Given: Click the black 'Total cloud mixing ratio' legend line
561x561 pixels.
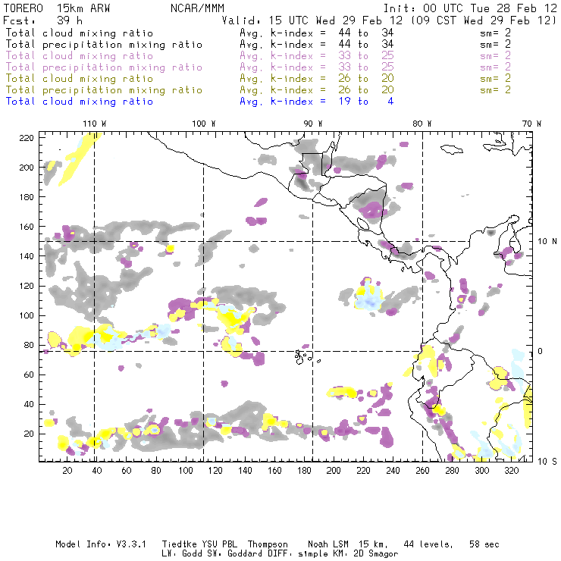Looking at the screenshot, I should pyautogui.click(x=80, y=33).
